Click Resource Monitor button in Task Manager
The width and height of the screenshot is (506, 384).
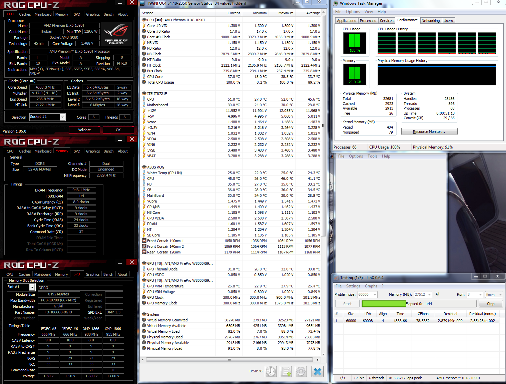tap(429, 132)
